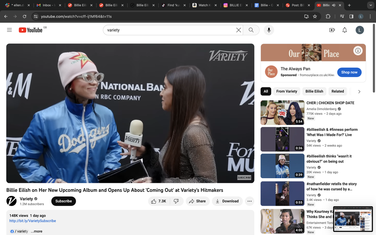Subscribe to the Variety channel

point(63,201)
